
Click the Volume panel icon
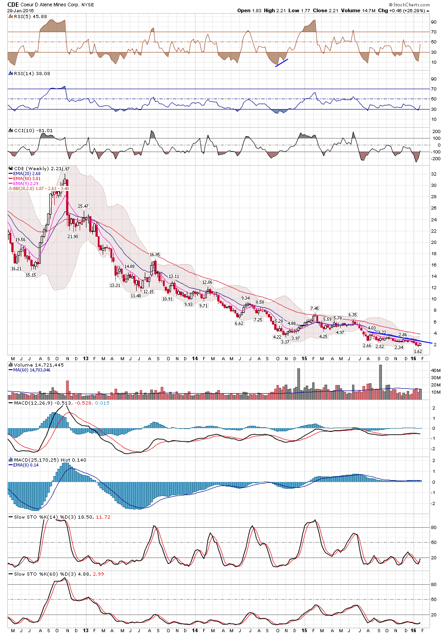pos(10,365)
